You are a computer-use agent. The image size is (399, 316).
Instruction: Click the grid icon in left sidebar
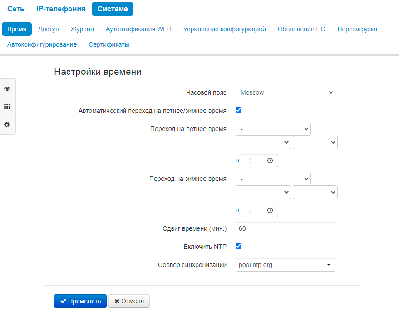click(7, 107)
